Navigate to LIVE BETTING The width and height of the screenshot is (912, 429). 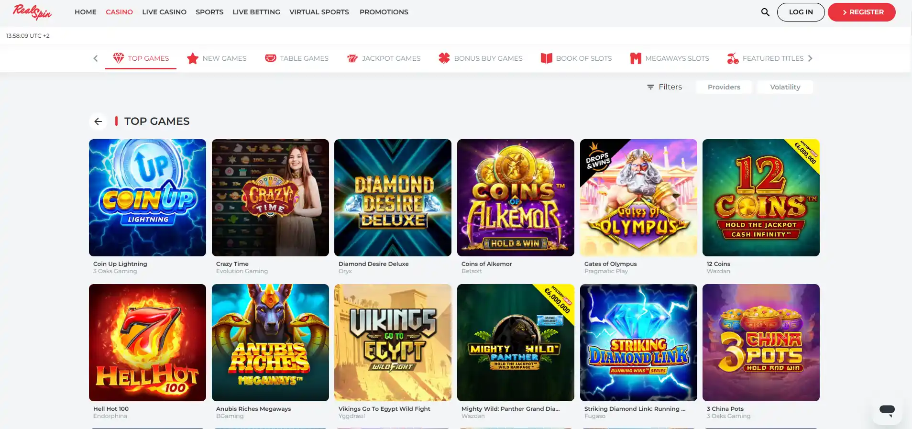pyautogui.click(x=256, y=12)
